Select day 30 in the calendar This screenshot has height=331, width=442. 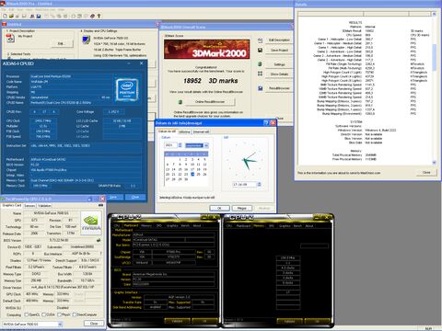pyautogui.click(x=186, y=179)
